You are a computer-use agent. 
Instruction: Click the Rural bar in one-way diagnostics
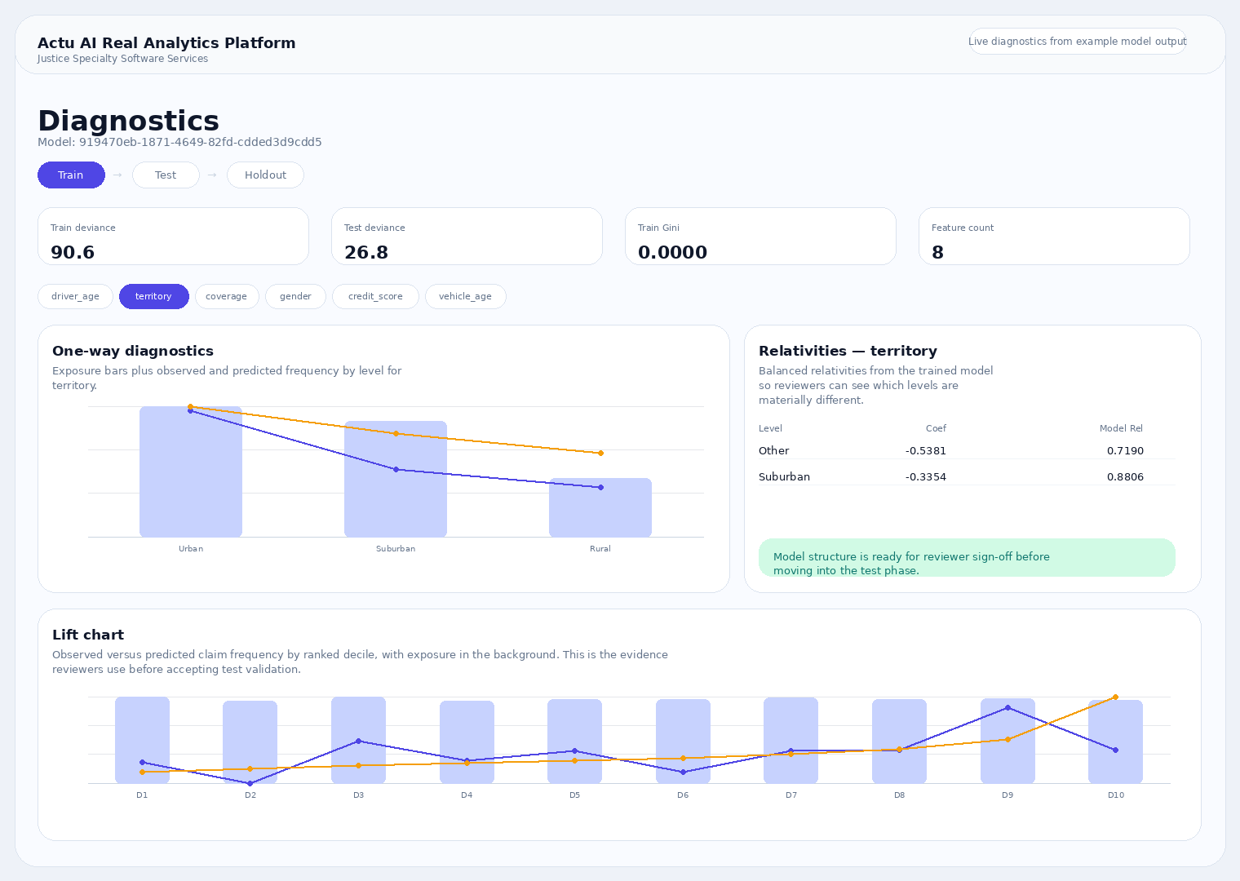(x=600, y=507)
